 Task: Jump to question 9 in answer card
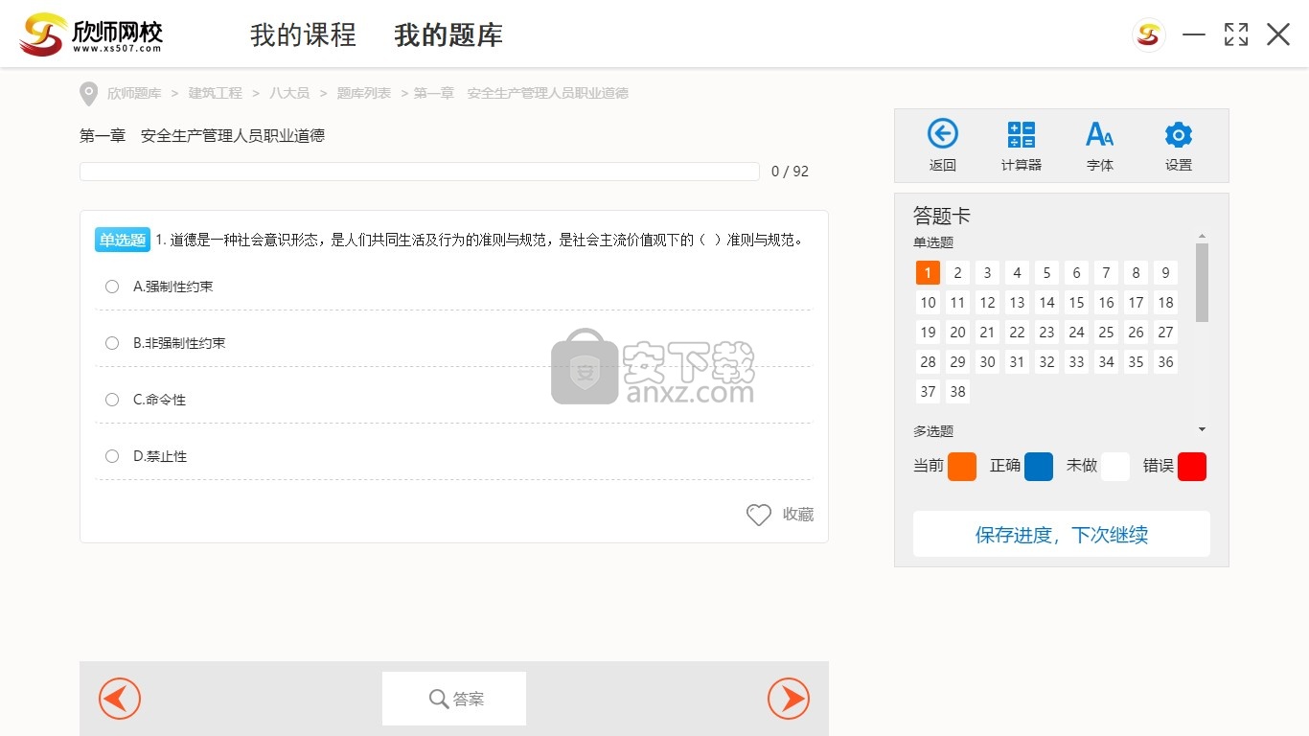[1165, 273]
